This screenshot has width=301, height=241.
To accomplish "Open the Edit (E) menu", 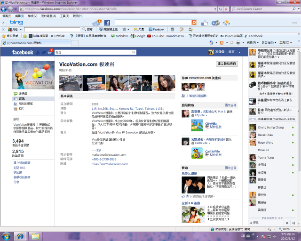I will coord(20,16).
